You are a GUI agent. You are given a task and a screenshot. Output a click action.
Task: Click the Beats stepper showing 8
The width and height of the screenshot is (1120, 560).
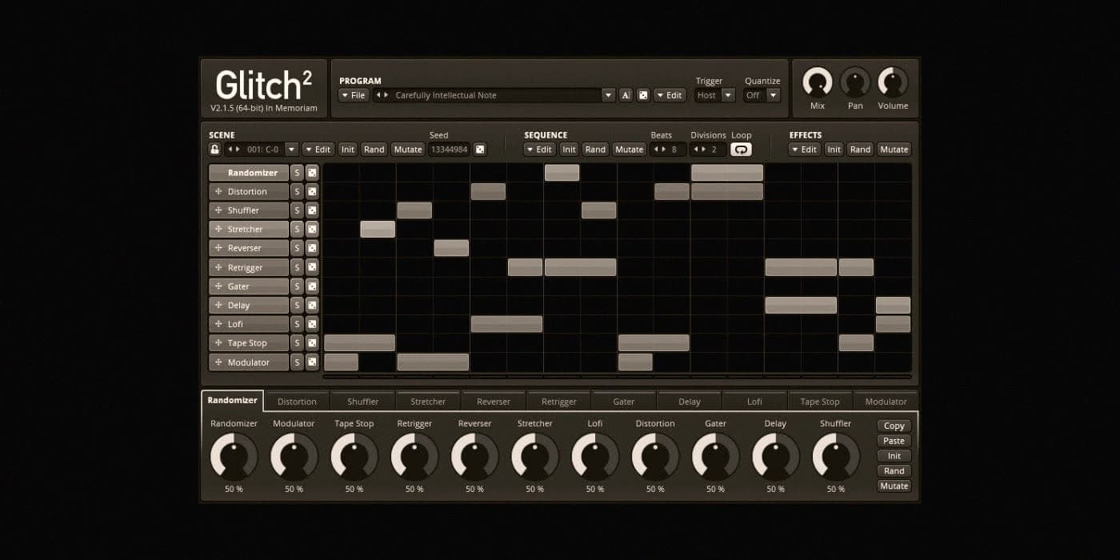(669, 150)
